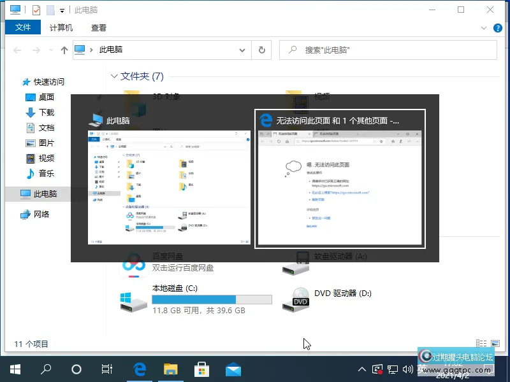This screenshot has width=510, height=382.
Task: Click the refresh button beside address bar
Action: (261, 50)
